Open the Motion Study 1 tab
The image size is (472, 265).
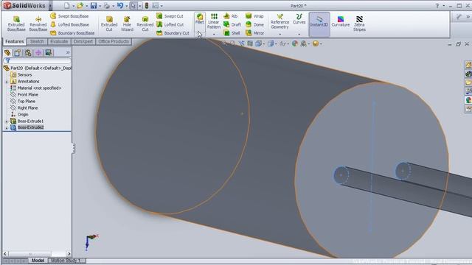[66, 261]
